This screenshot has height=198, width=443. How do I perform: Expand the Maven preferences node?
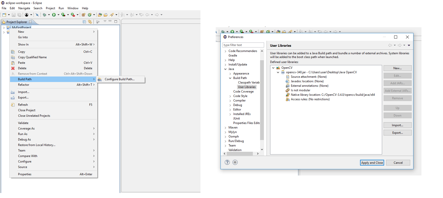pos(225,127)
